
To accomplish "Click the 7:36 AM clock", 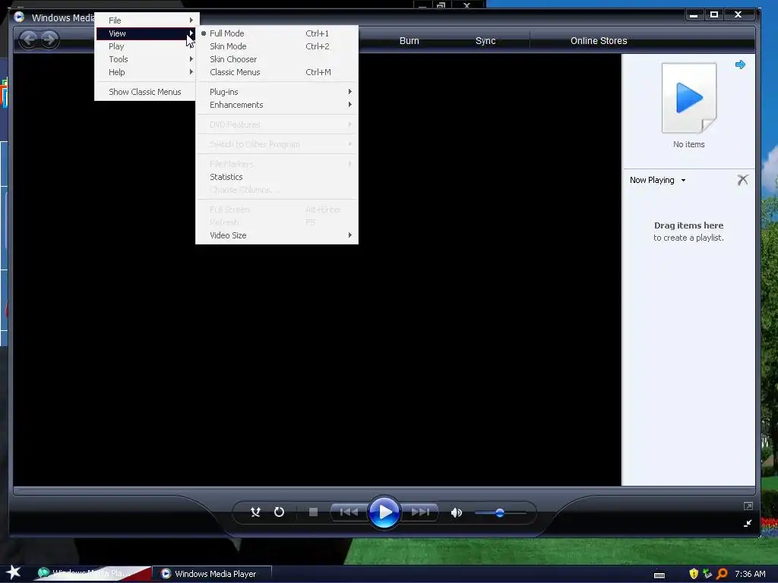I will point(750,574).
